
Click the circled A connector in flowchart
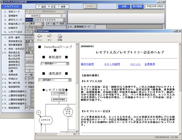39,112
